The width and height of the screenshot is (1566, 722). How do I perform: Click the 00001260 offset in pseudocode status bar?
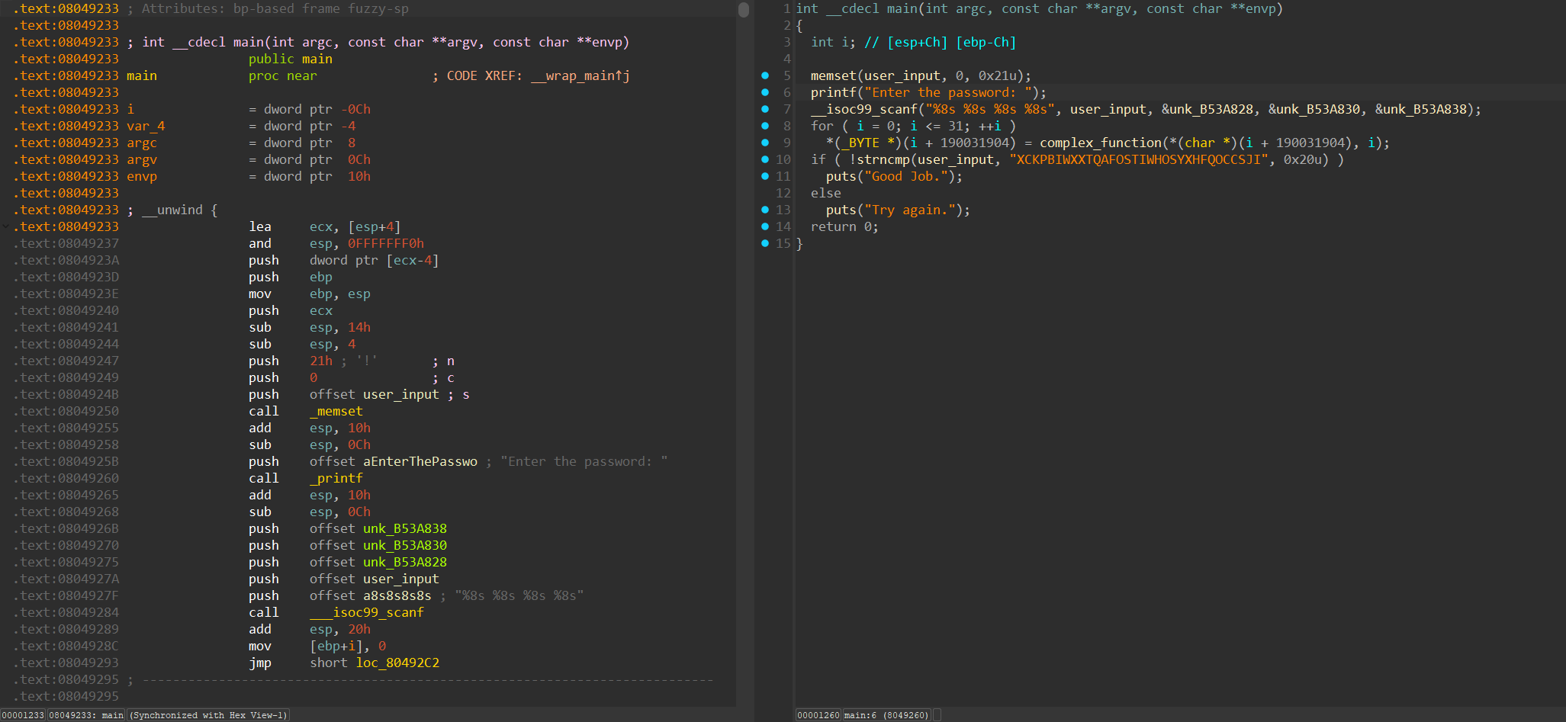pos(818,715)
